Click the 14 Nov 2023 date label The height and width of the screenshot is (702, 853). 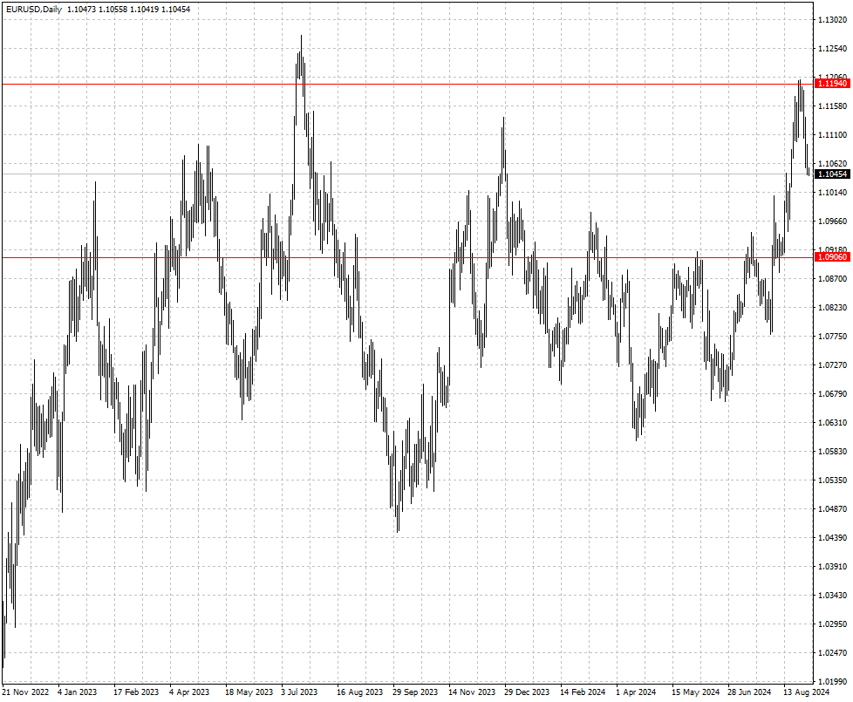[472, 692]
